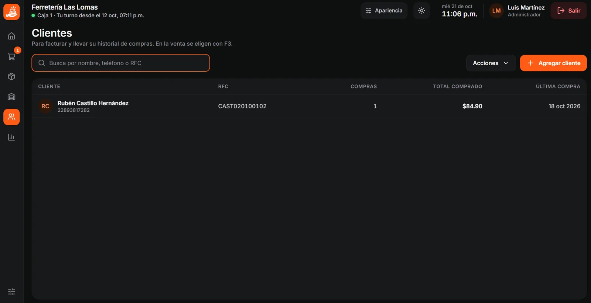Select phone number 22893817282
Viewport: 591px width, 303px height.
coord(74,110)
